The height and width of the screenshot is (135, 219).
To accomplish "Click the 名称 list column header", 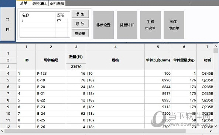I will pyautogui.click(x=25, y=15).
